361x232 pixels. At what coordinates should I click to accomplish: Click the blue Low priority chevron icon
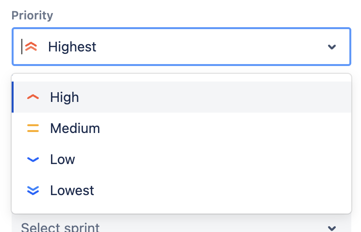[x=33, y=159]
